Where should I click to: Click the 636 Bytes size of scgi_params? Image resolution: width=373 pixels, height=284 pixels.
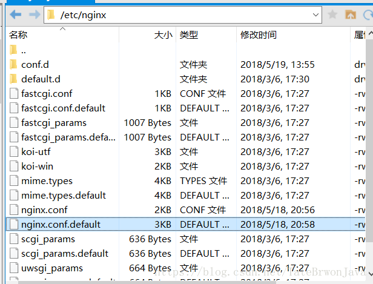(x=150, y=239)
